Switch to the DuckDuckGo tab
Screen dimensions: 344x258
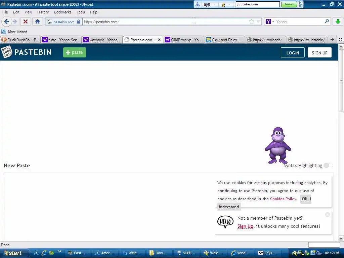click(20, 40)
